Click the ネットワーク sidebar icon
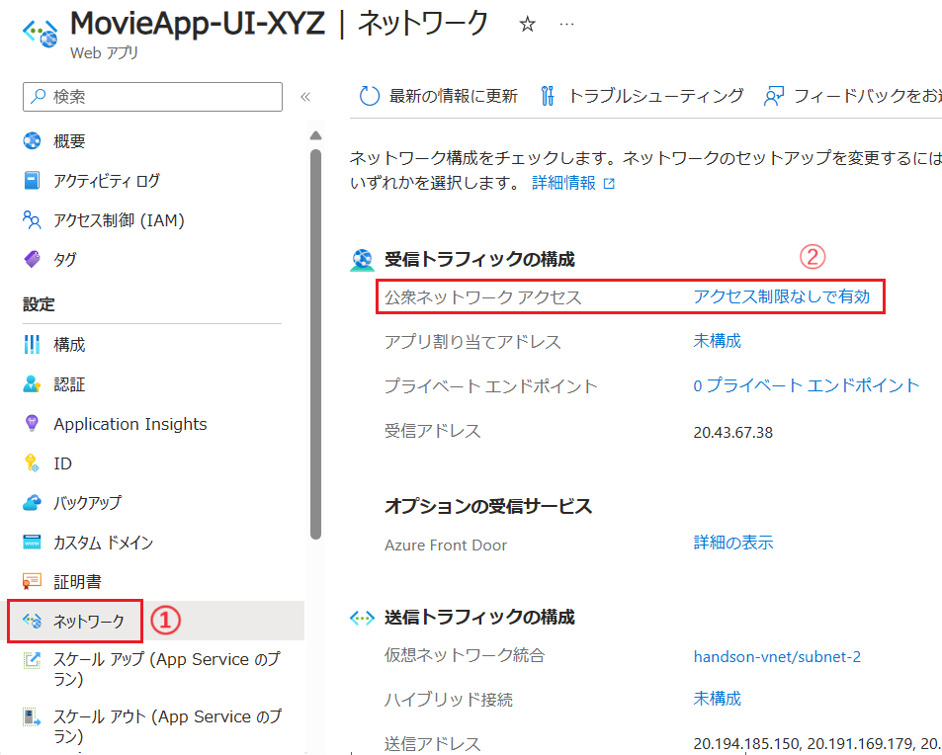The image size is (942, 755). 32,621
